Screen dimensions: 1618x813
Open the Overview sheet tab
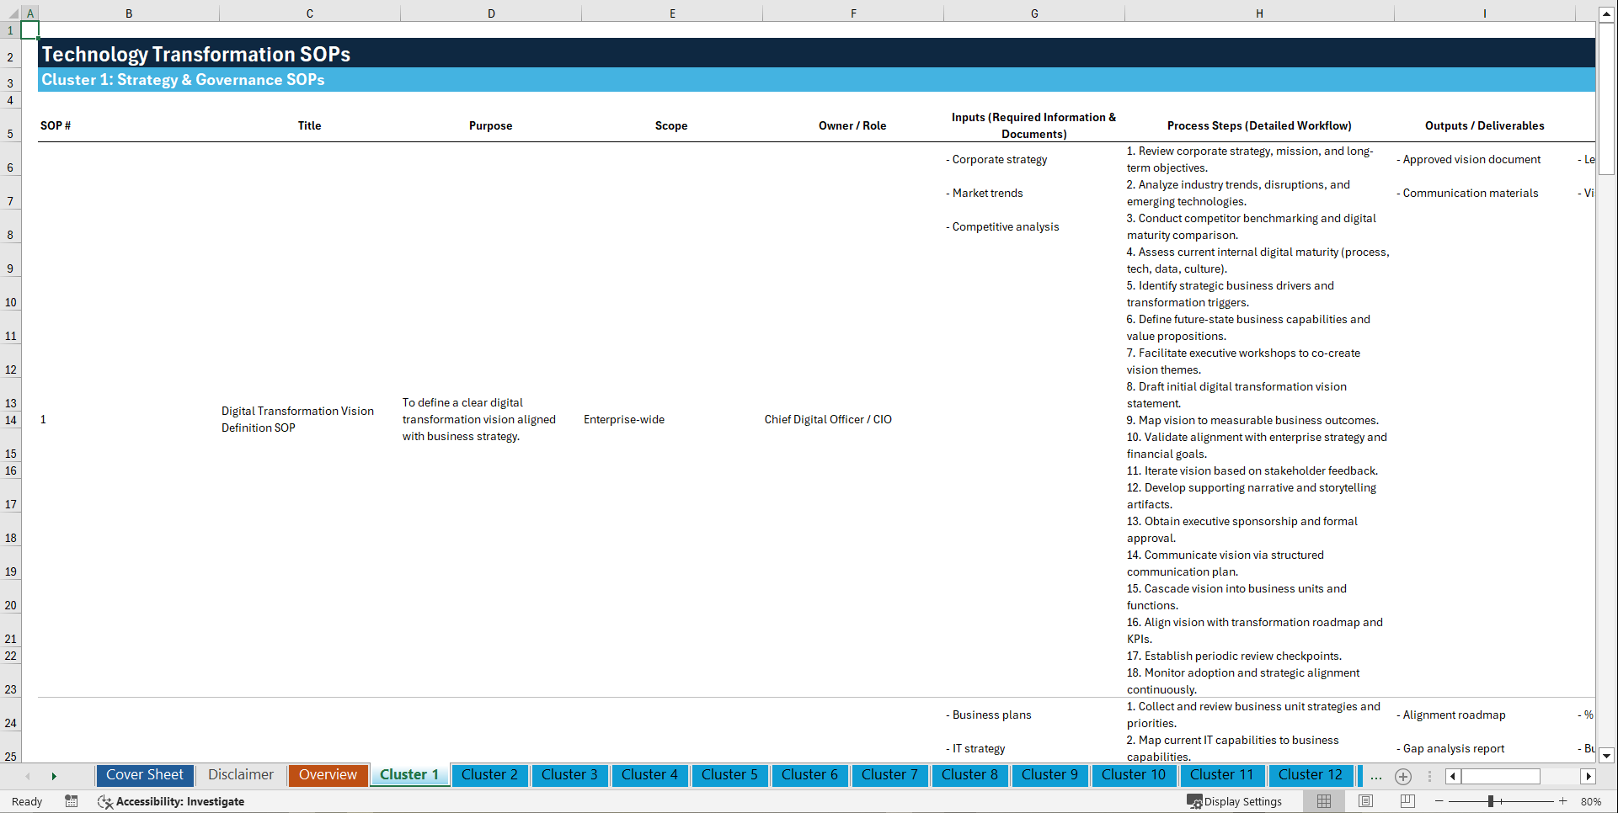click(x=328, y=775)
